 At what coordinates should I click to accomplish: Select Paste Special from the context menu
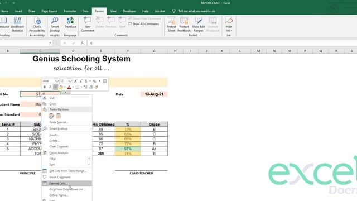point(67,122)
